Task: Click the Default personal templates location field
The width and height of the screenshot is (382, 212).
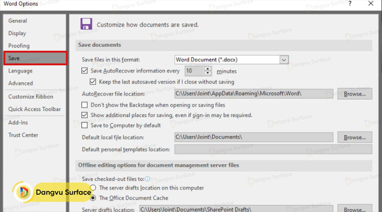Action: coord(253,149)
